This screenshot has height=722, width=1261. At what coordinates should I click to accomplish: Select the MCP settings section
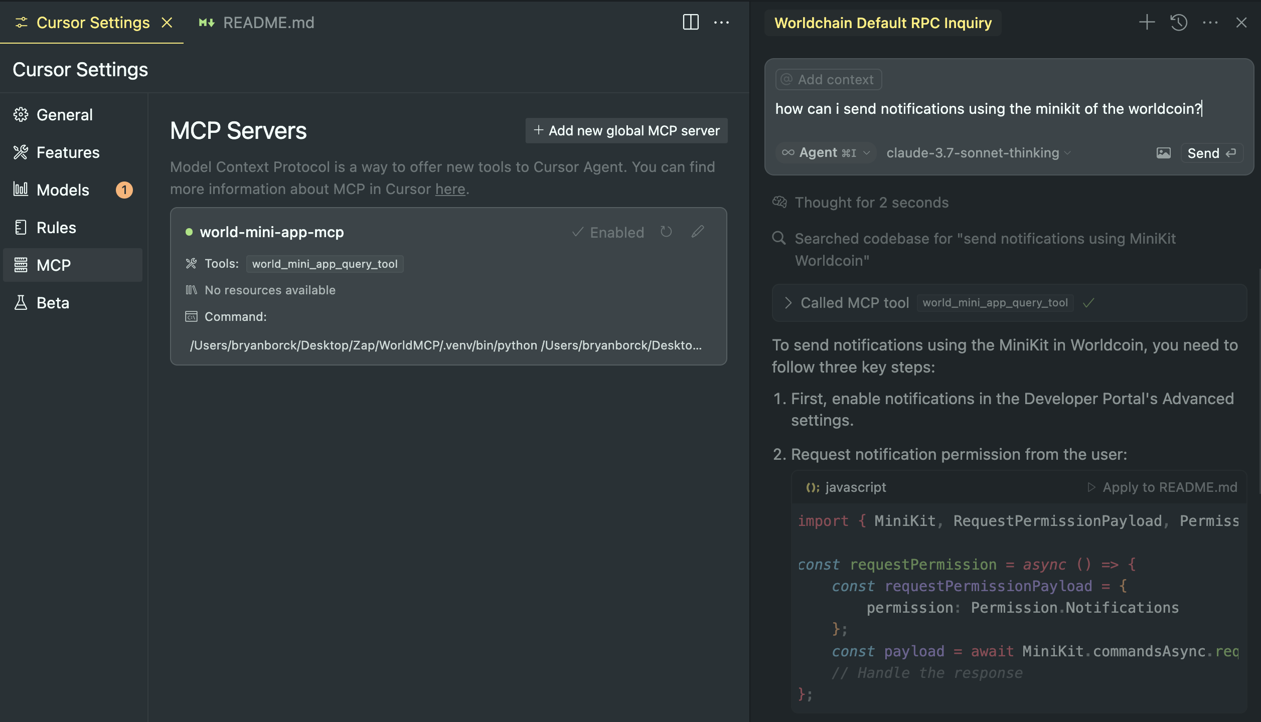[73, 265]
